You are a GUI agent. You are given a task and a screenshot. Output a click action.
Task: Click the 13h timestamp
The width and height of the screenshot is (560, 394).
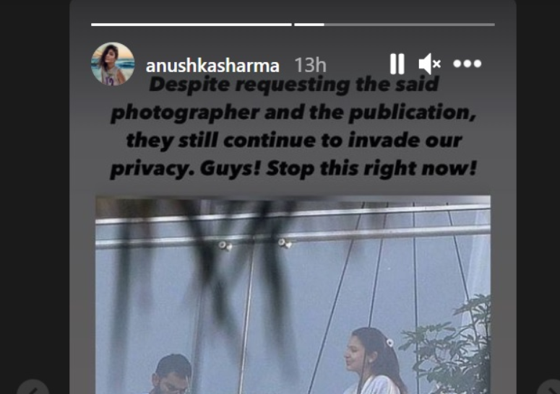[x=310, y=65]
